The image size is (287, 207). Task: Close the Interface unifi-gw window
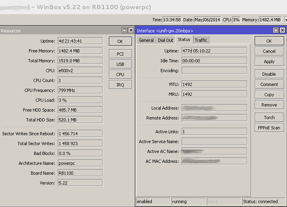pyautogui.click(x=282, y=30)
